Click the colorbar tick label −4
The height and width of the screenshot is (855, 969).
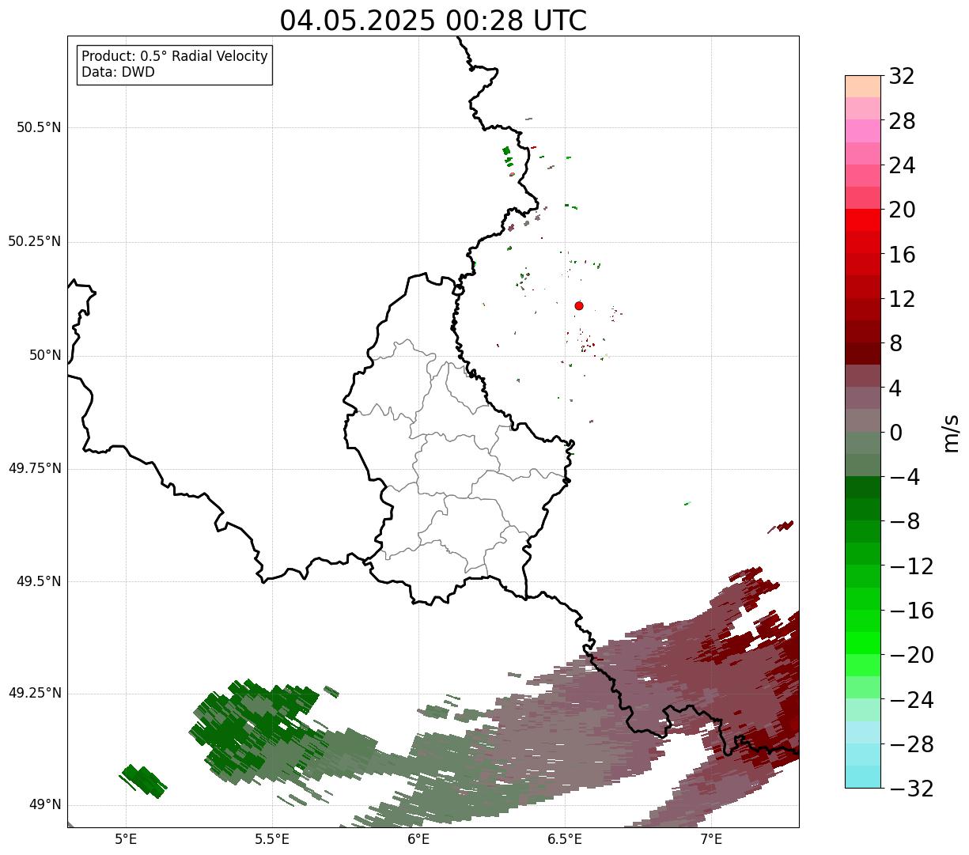click(x=904, y=477)
